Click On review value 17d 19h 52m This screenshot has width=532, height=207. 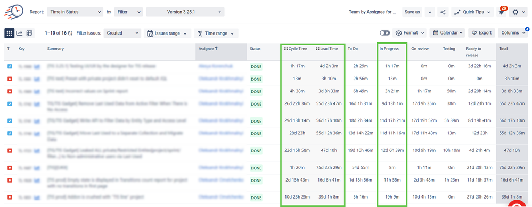(424, 121)
